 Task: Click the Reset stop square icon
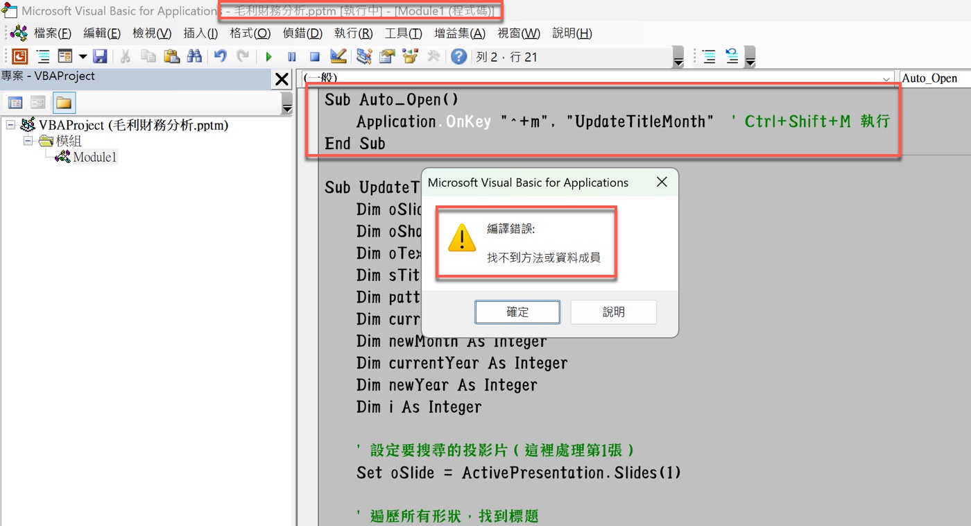click(314, 57)
